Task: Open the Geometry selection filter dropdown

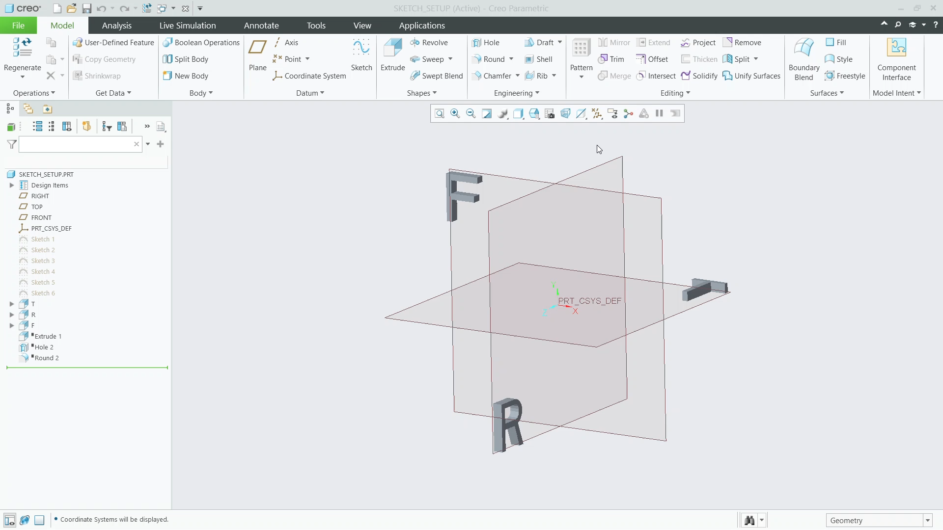Action: [x=928, y=521]
